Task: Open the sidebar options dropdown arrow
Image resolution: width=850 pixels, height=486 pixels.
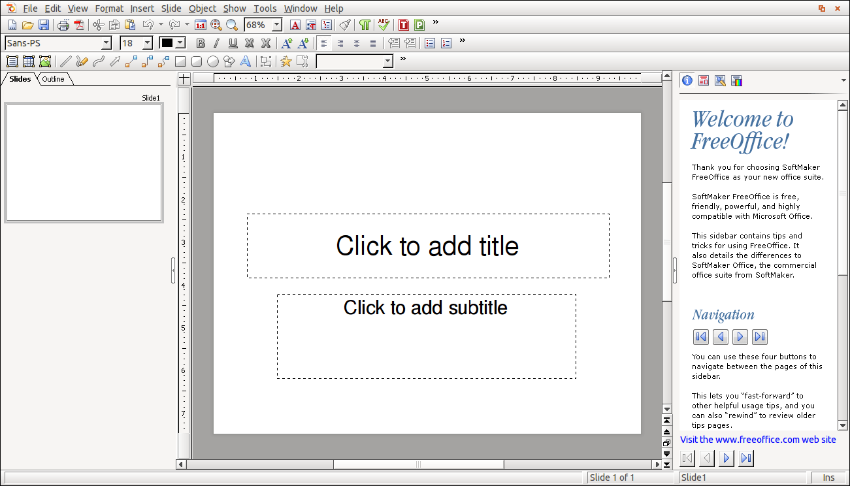Action: 843,80
